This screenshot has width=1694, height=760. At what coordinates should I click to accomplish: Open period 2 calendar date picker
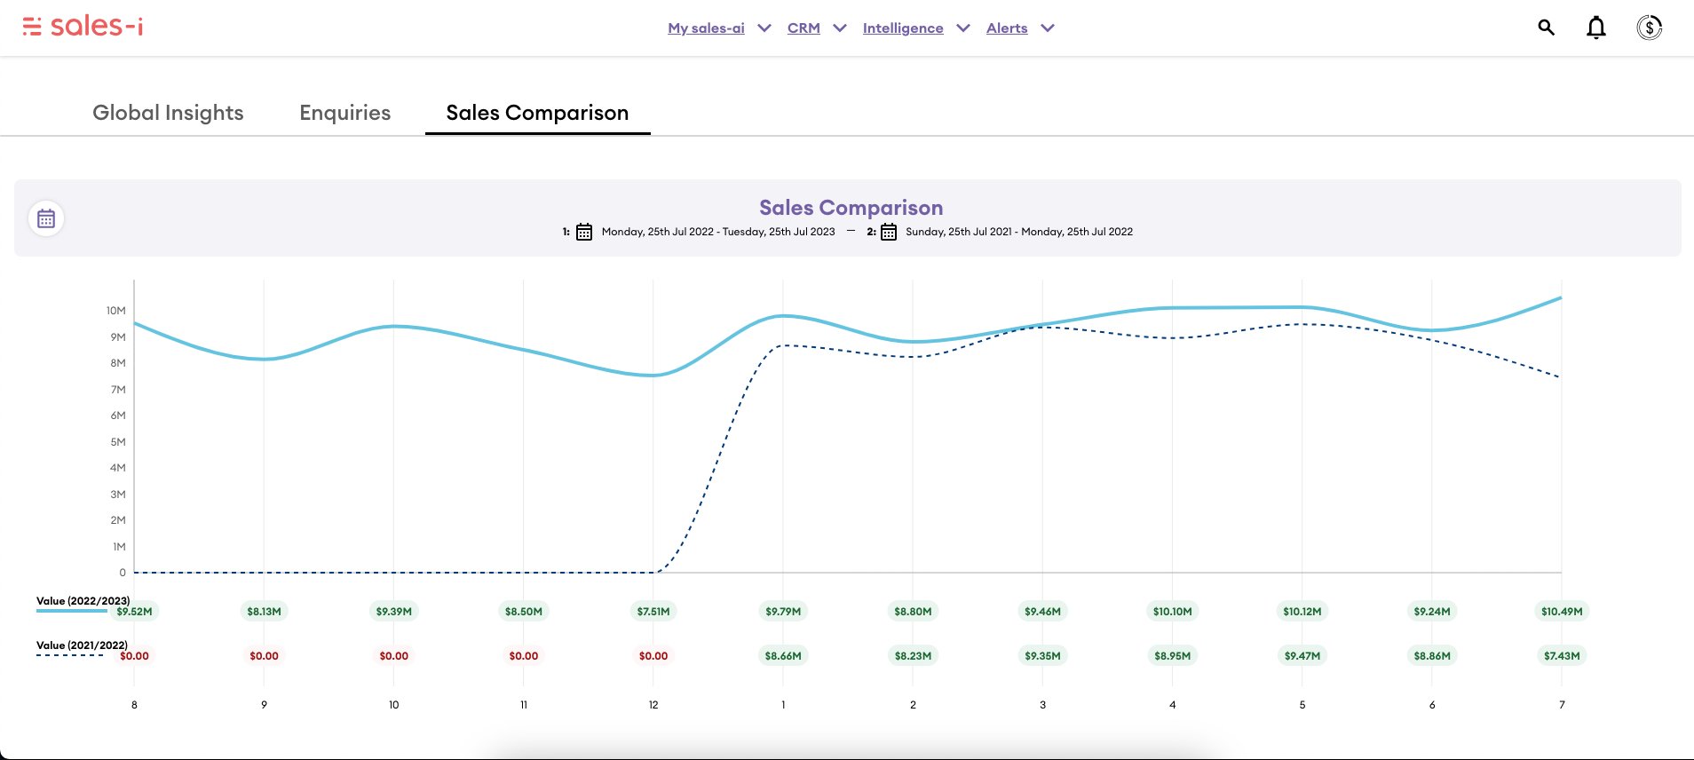click(888, 232)
